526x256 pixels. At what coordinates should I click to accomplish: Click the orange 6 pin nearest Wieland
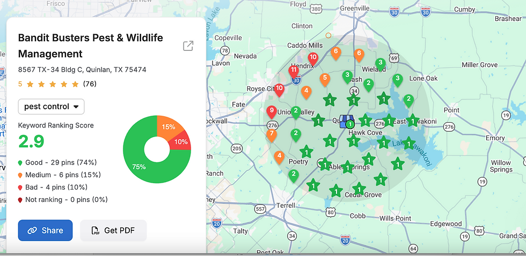click(359, 56)
